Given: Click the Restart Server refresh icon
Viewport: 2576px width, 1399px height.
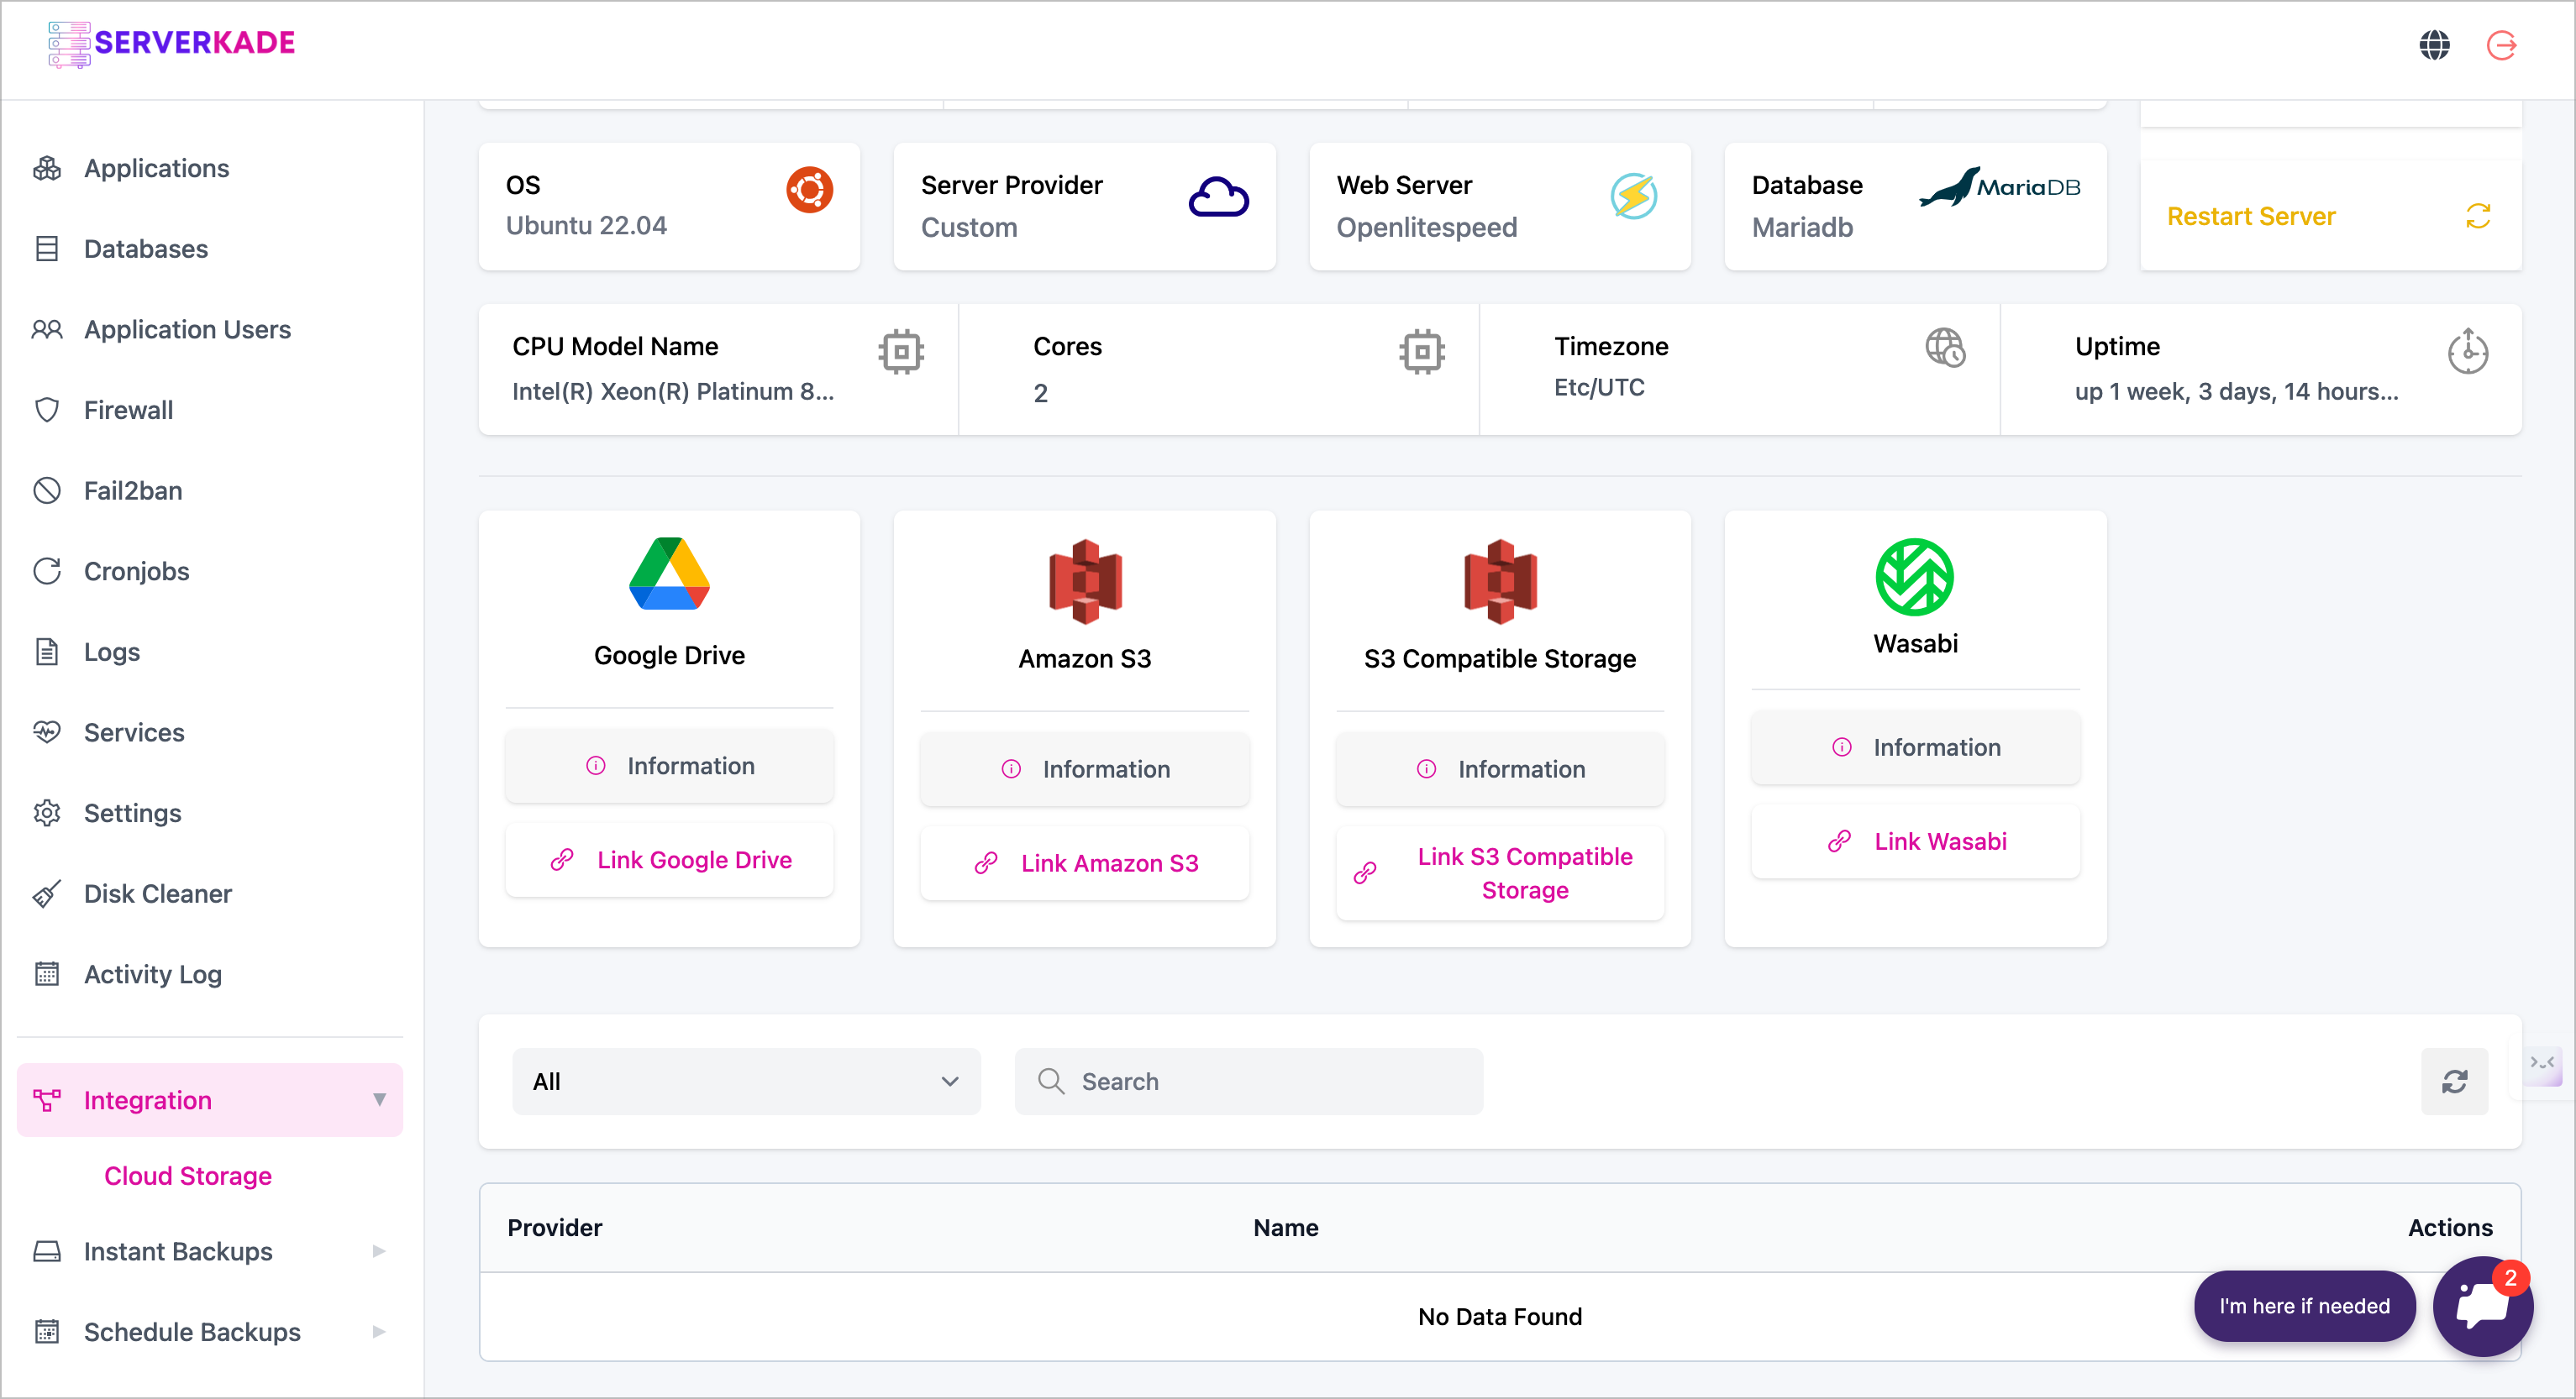Looking at the screenshot, I should [2477, 216].
